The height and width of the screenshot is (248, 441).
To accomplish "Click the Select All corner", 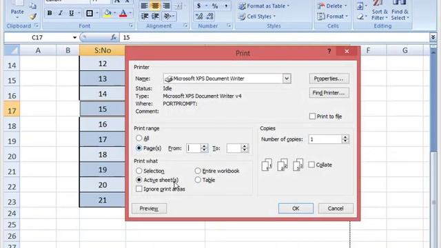I will [12, 50].
